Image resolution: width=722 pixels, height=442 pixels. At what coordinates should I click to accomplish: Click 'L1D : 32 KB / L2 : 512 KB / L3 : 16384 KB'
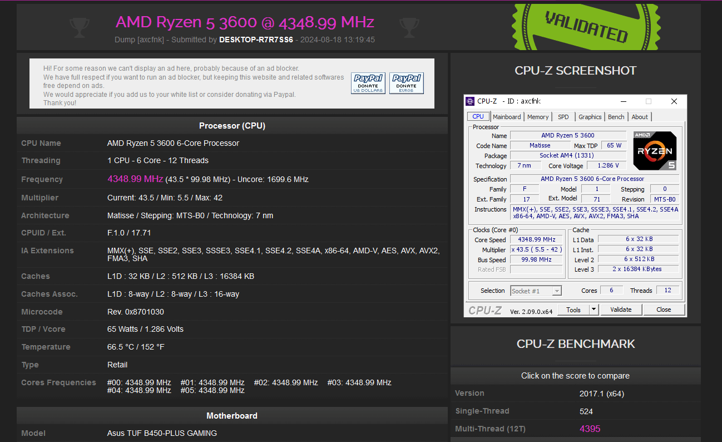point(181,276)
